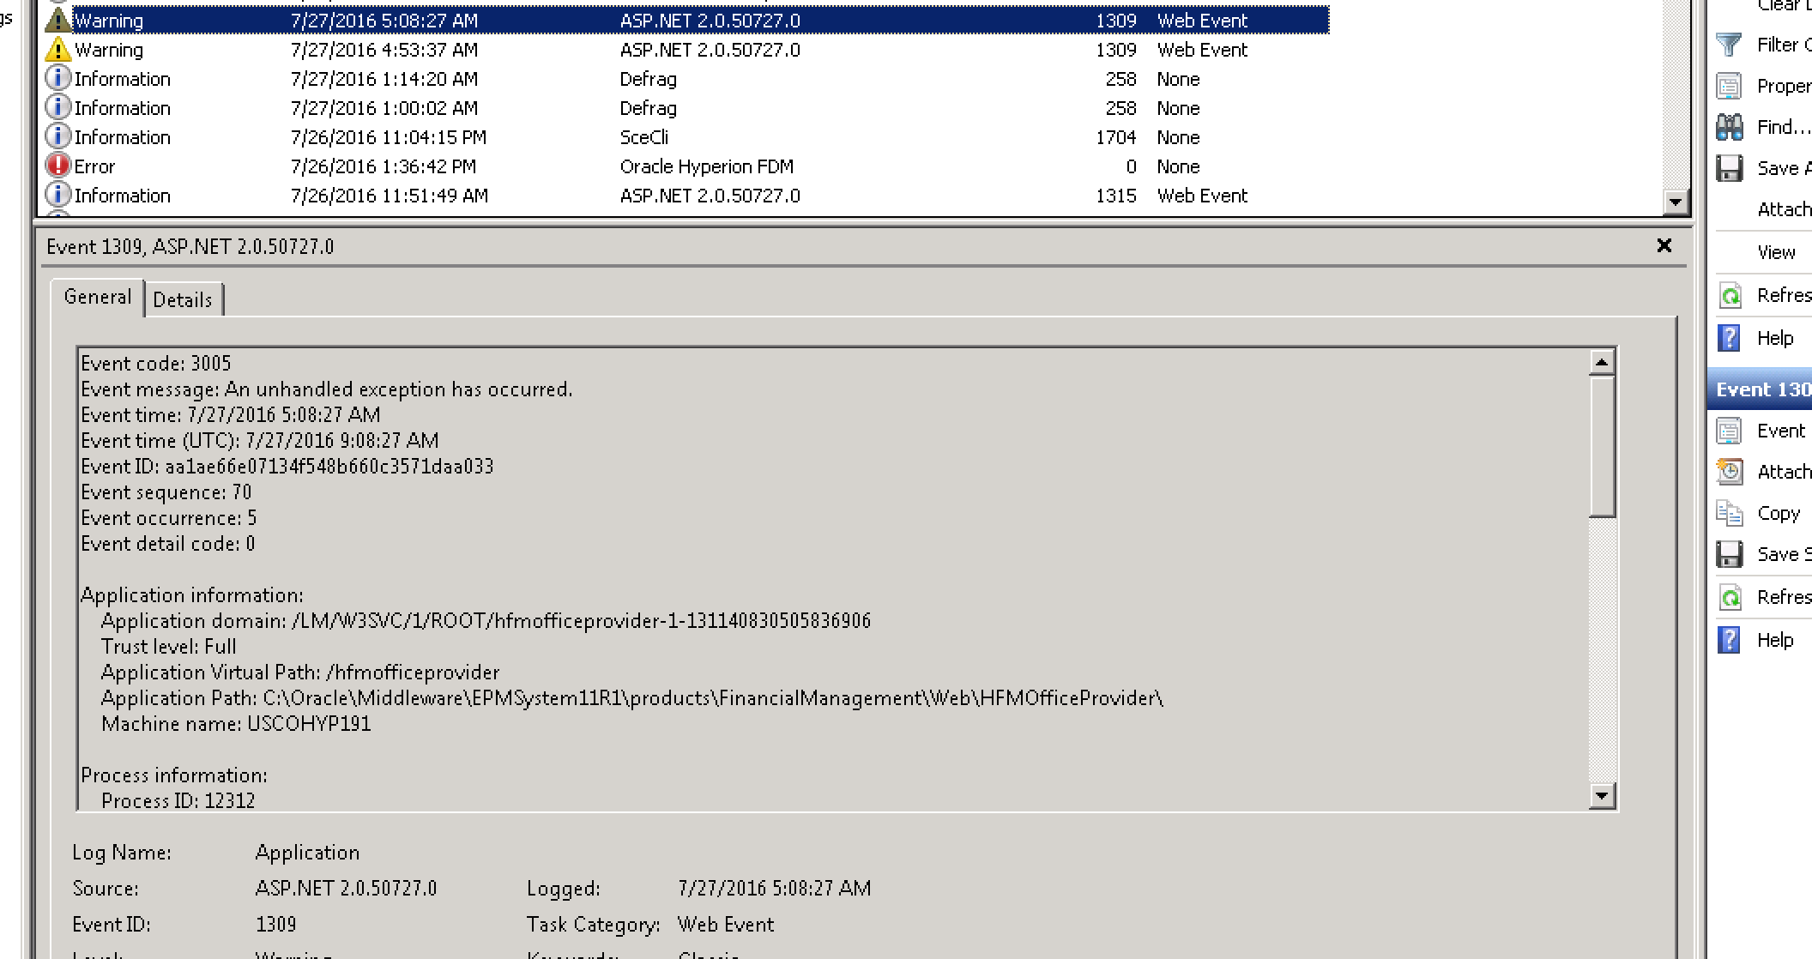This screenshot has height=959, width=1812.
Task: Click the Event Properties icon under Event 1309
Action: point(1729,431)
